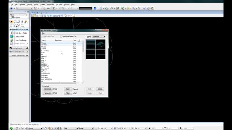The image size is (232, 130).
Task: Enable Display All Cells In Path
Action: click(x=61, y=36)
